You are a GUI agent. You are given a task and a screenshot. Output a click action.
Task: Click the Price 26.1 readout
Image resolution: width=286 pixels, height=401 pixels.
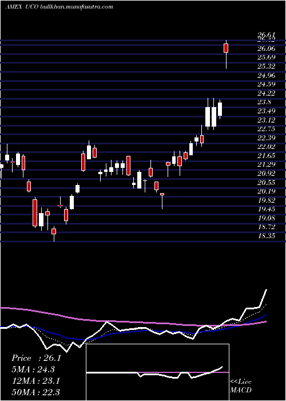[36, 358]
